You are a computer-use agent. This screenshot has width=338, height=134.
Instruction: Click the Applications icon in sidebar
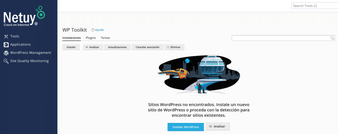(x=6, y=45)
